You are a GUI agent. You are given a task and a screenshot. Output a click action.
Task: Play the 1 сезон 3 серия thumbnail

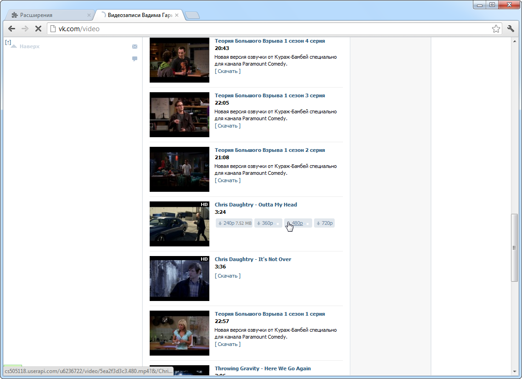click(x=180, y=114)
